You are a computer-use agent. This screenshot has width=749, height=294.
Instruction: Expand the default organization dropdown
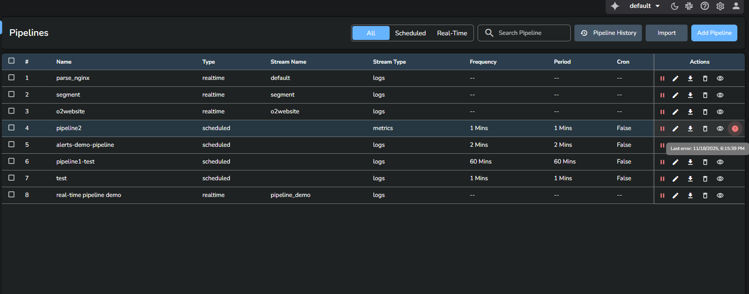(645, 6)
